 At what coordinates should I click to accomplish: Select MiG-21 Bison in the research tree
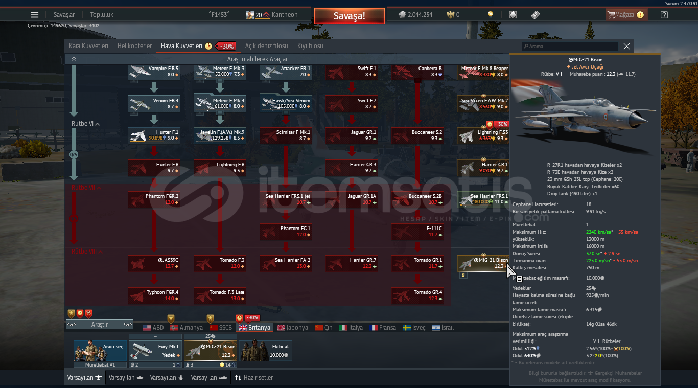484,263
